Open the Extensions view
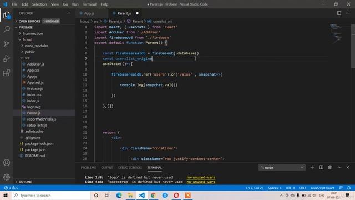 click(x=7, y=73)
